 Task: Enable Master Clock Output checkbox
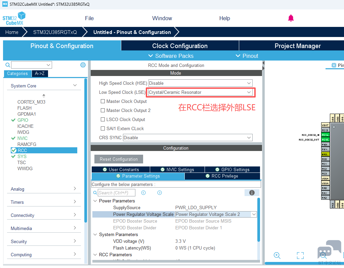pyautogui.click(x=103, y=101)
